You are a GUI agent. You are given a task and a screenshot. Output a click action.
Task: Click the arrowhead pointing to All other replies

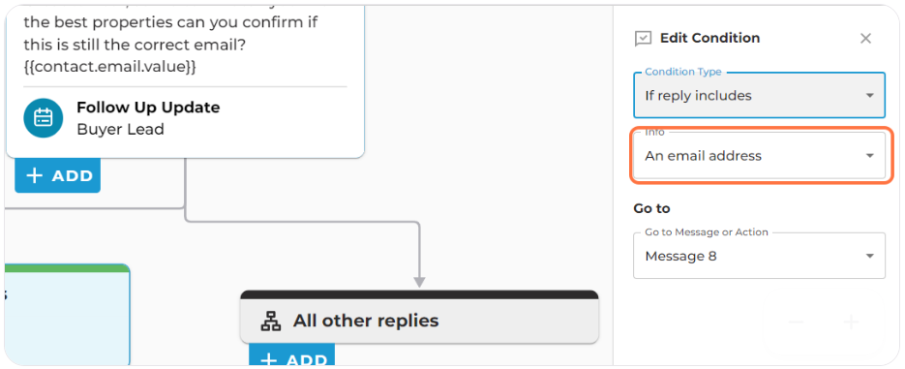[420, 282]
